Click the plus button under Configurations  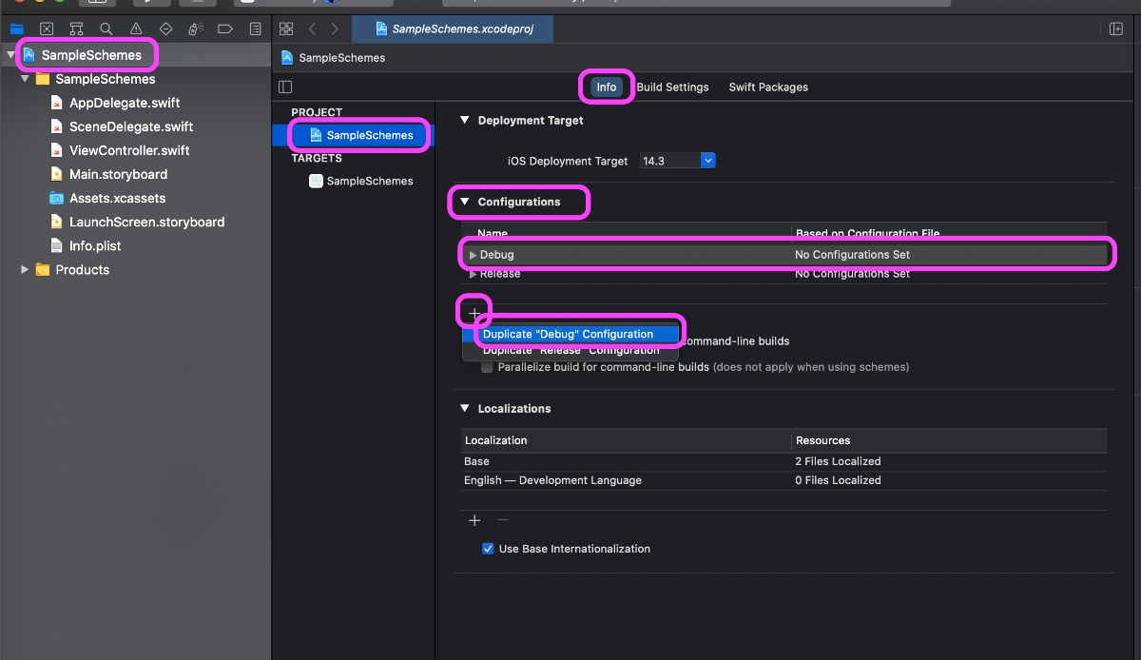pos(474,313)
